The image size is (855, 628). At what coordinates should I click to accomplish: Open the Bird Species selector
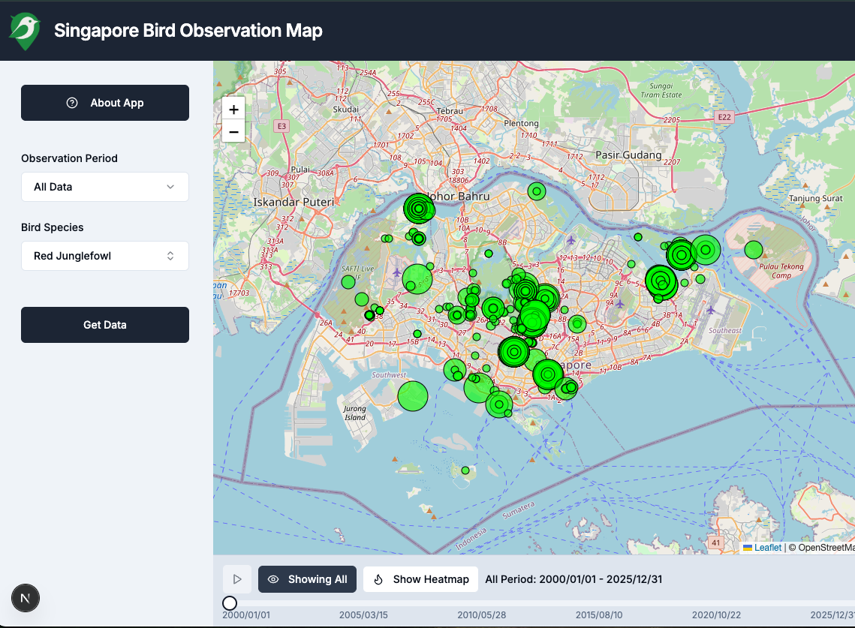[104, 256]
